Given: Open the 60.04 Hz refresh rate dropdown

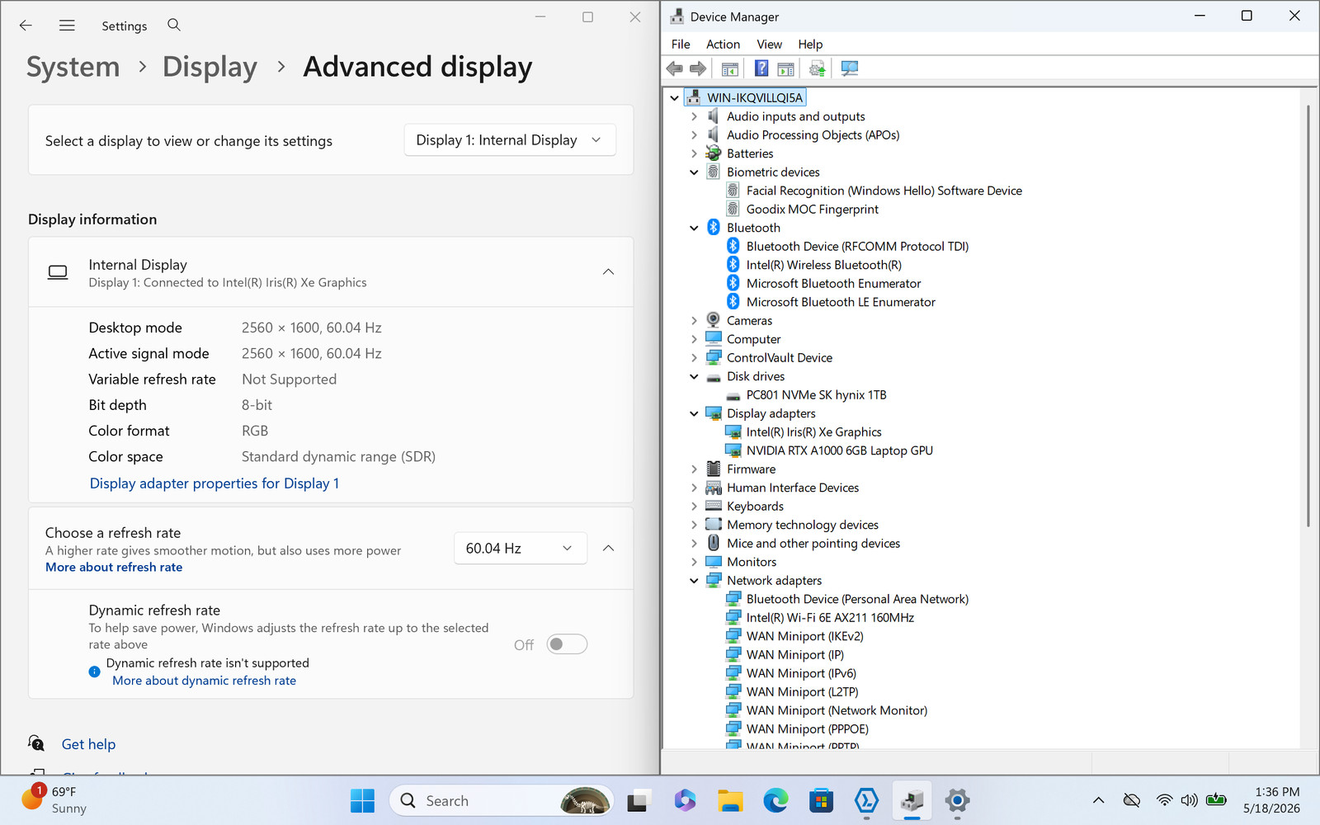Looking at the screenshot, I should [x=521, y=549].
